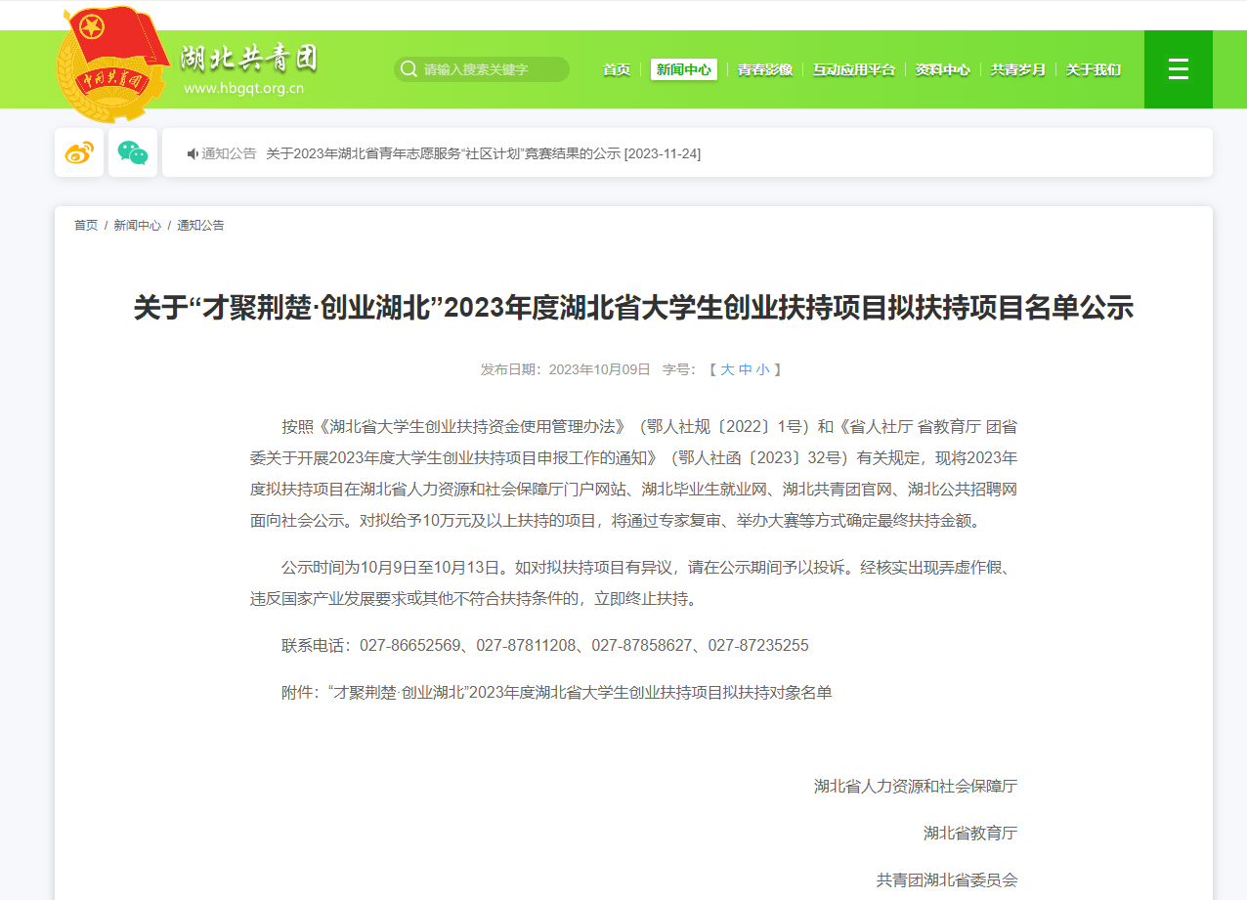The height and width of the screenshot is (900, 1247).
Task: Click the Weibo icon
Action: pyautogui.click(x=79, y=152)
